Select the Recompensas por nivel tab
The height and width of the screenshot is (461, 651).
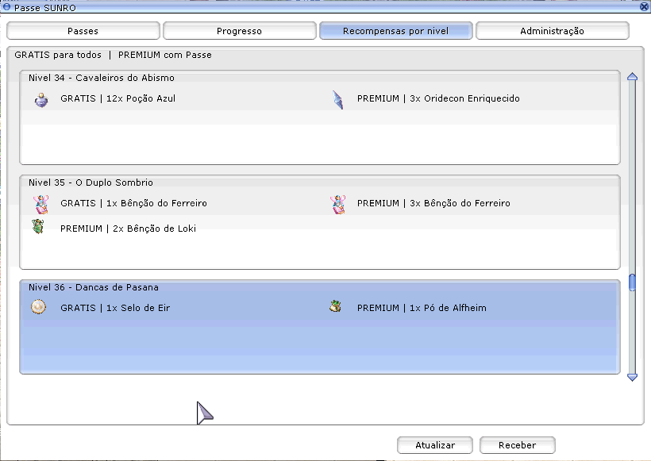[395, 31]
